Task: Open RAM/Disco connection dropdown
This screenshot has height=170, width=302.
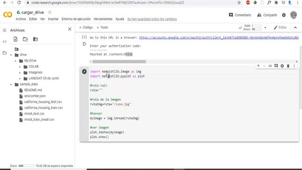Action: 265,27
